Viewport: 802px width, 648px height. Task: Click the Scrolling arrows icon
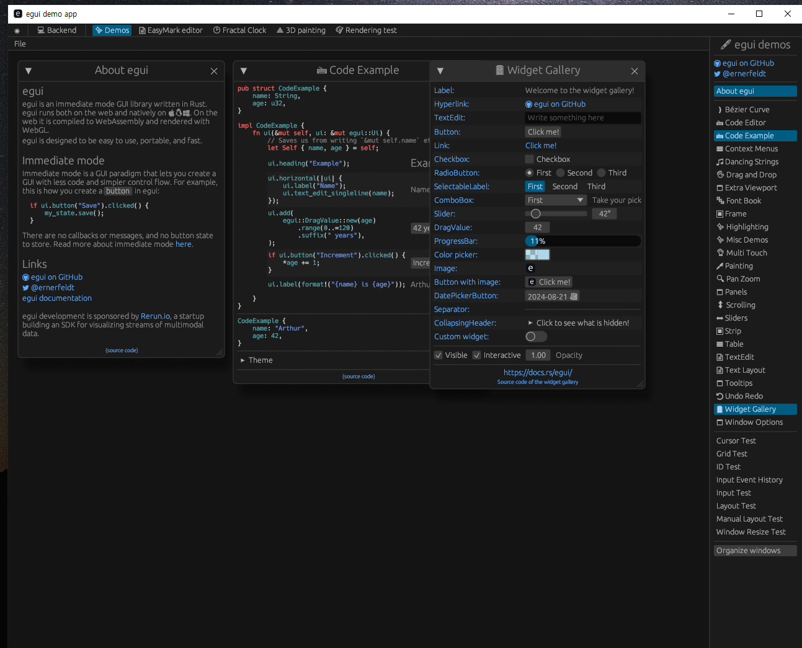pos(721,305)
